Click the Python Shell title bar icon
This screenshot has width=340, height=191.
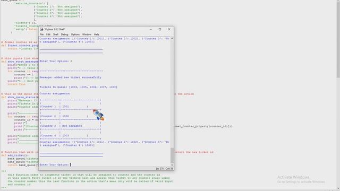41,29
